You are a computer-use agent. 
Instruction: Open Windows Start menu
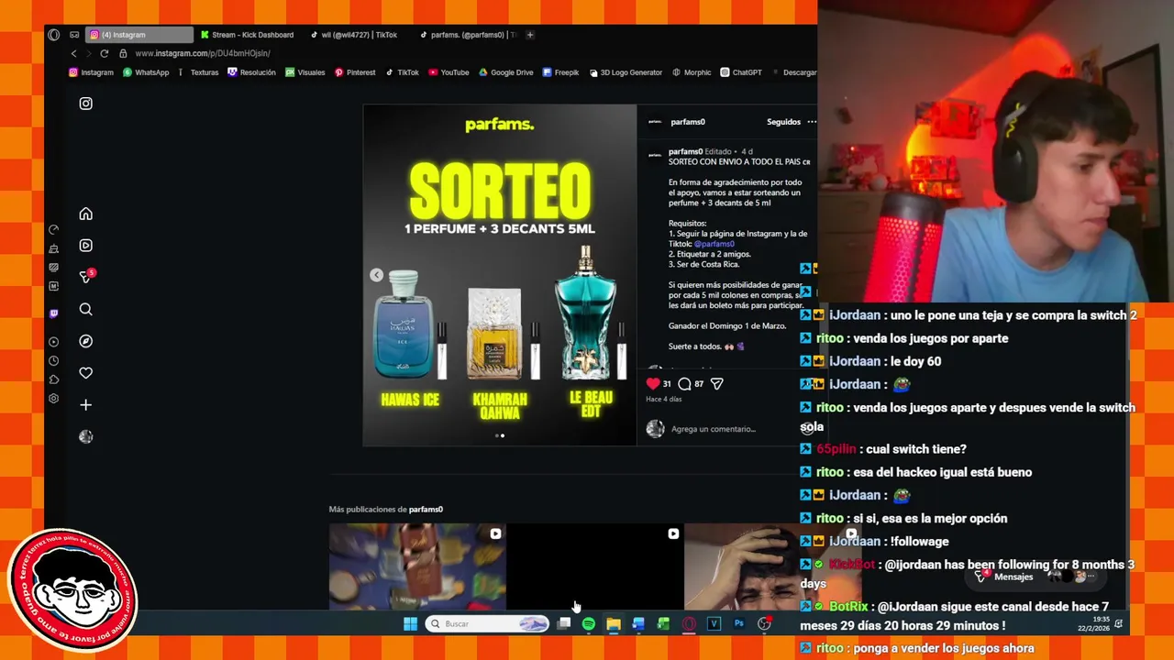click(x=410, y=624)
